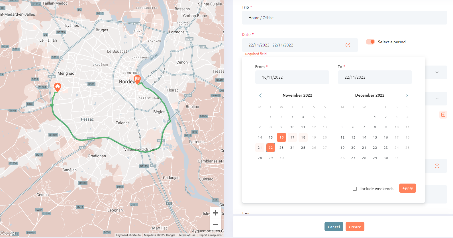
Task: Select December 23 in calendar
Action: (386, 148)
